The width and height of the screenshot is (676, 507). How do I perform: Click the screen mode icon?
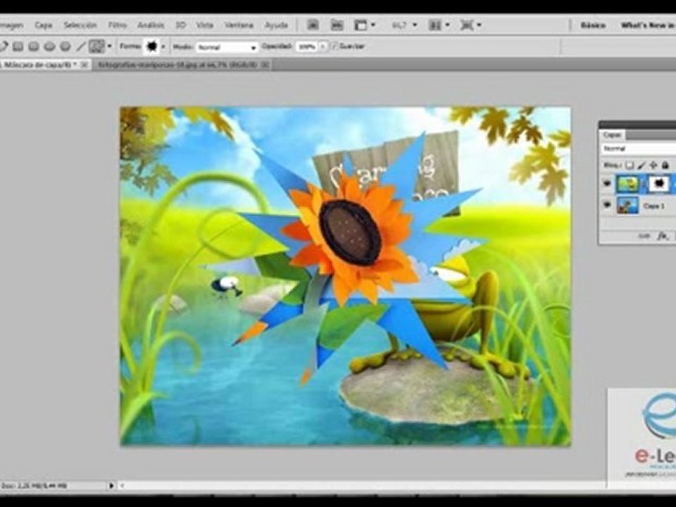click(x=361, y=25)
